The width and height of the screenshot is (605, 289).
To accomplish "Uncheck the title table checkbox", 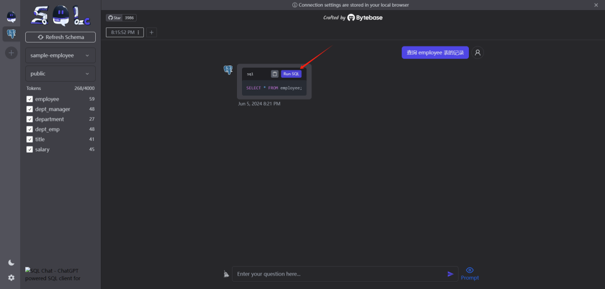I will 29,139.
